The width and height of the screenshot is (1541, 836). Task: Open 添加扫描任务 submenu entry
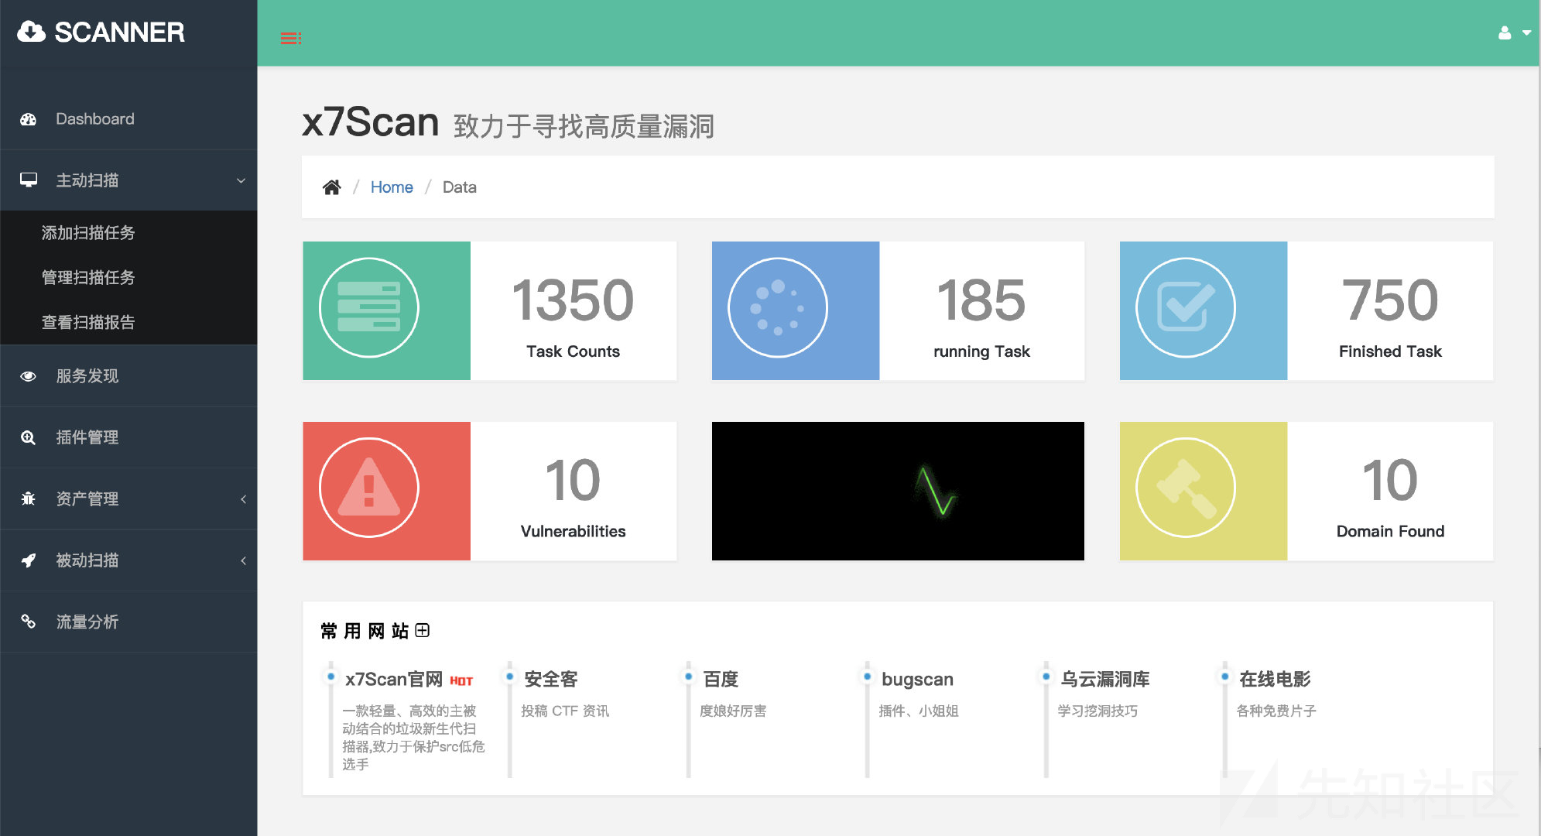(x=88, y=232)
